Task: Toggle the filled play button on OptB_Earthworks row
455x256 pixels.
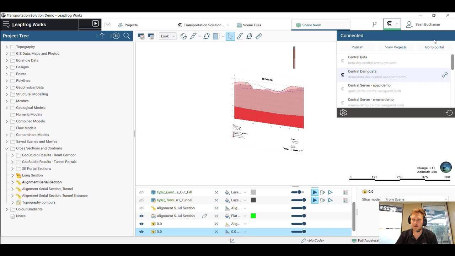Action: pos(315,192)
